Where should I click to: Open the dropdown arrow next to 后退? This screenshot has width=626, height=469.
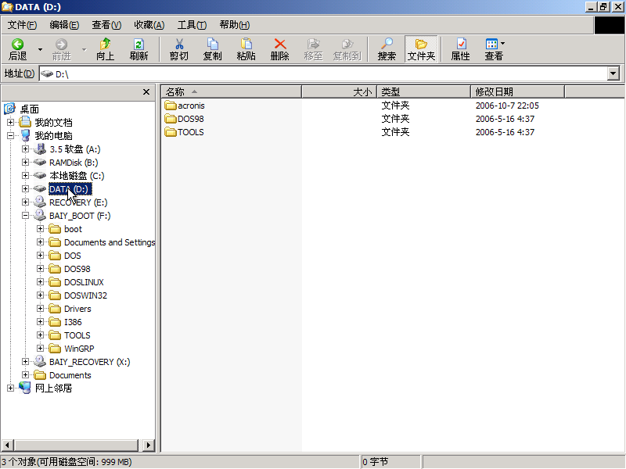(41, 49)
